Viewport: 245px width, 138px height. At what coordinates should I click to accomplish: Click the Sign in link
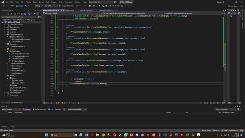pos(219,2)
